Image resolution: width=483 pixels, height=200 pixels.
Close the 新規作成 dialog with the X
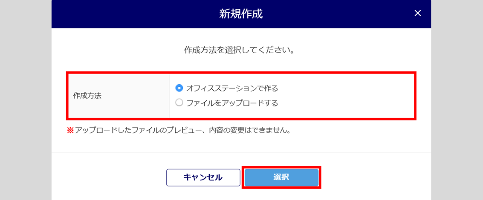tap(418, 13)
